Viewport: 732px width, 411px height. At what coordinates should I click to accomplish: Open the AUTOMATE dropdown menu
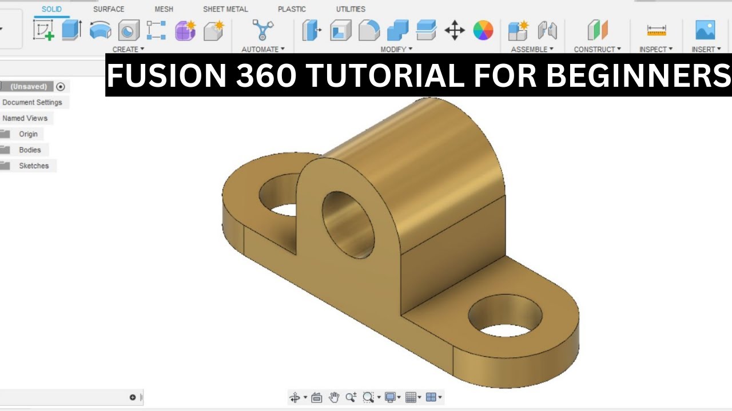pos(263,50)
